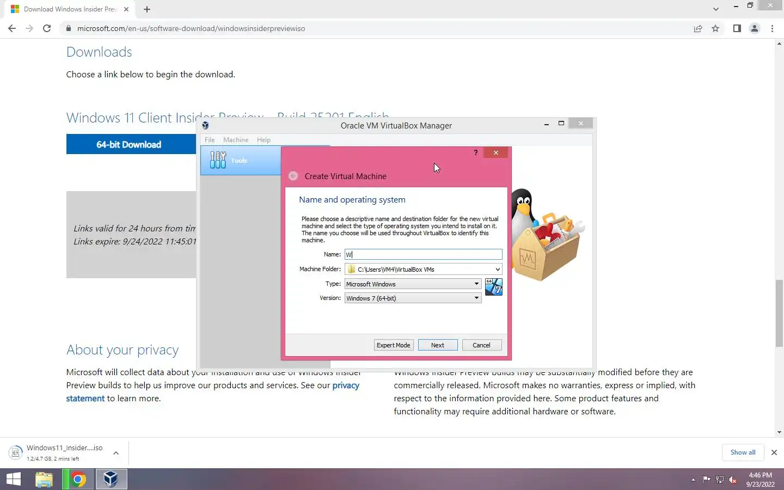Select the Tools item in VirtualBox Manager
Viewport: 784px width, 490px height.
241,161
